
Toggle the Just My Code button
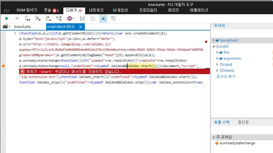tap(104, 18)
